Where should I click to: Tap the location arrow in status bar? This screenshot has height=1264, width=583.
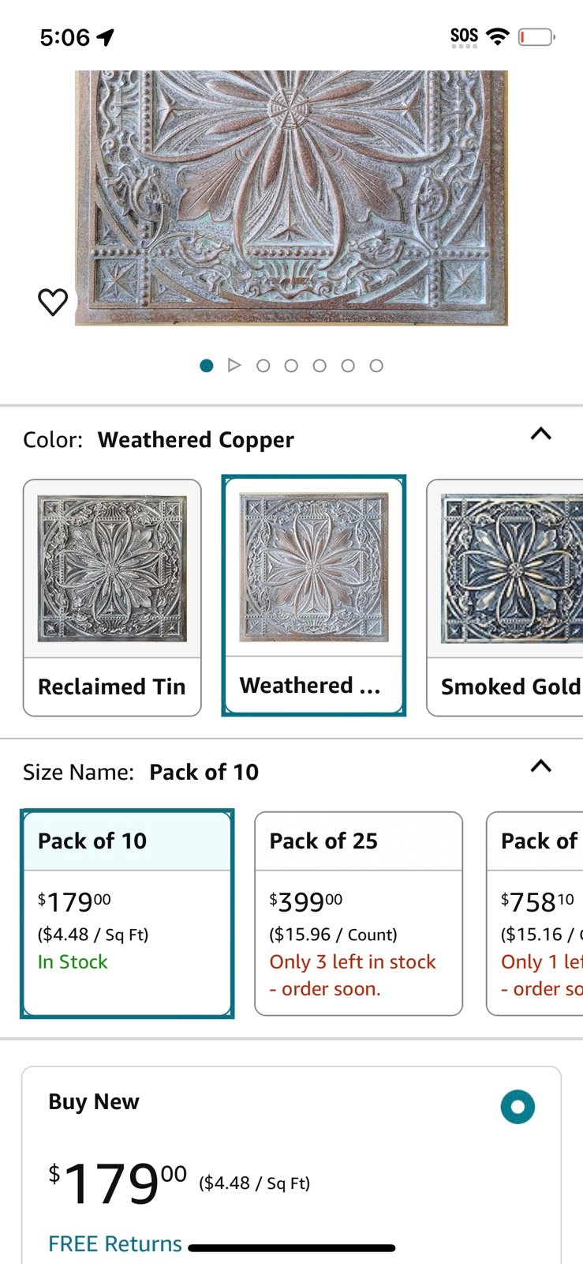106,37
